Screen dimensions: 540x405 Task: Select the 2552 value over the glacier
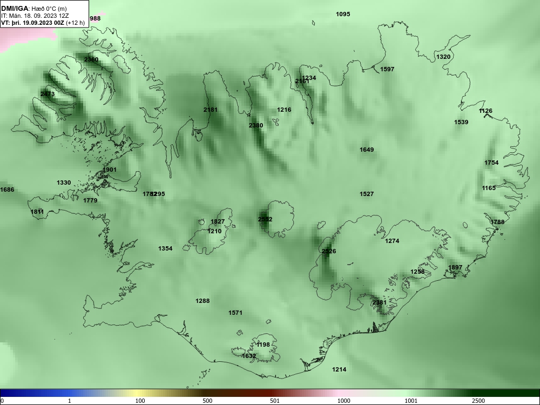[265, 219]
